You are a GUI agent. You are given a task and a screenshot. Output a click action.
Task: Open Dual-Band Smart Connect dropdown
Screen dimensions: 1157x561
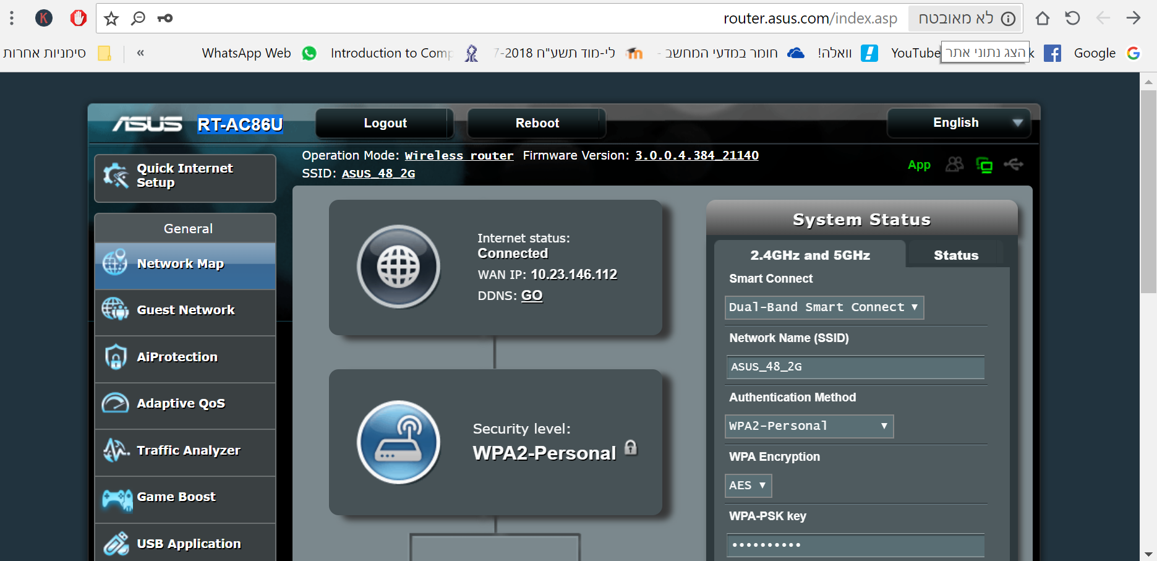[824, 307]
